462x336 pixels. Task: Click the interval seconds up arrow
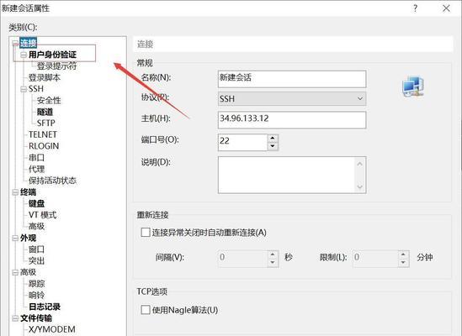point(273,255)
